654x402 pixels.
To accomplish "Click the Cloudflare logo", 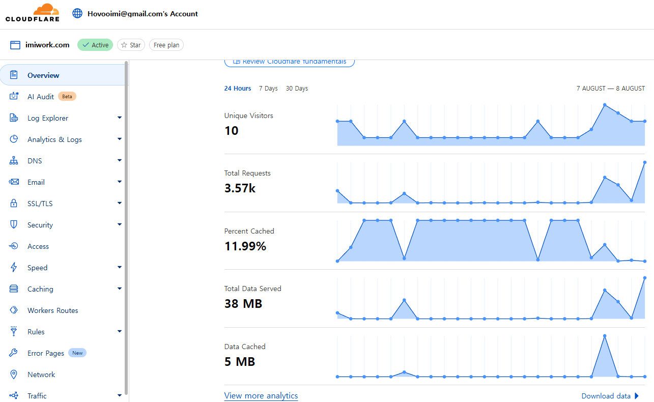I will 33,13.
